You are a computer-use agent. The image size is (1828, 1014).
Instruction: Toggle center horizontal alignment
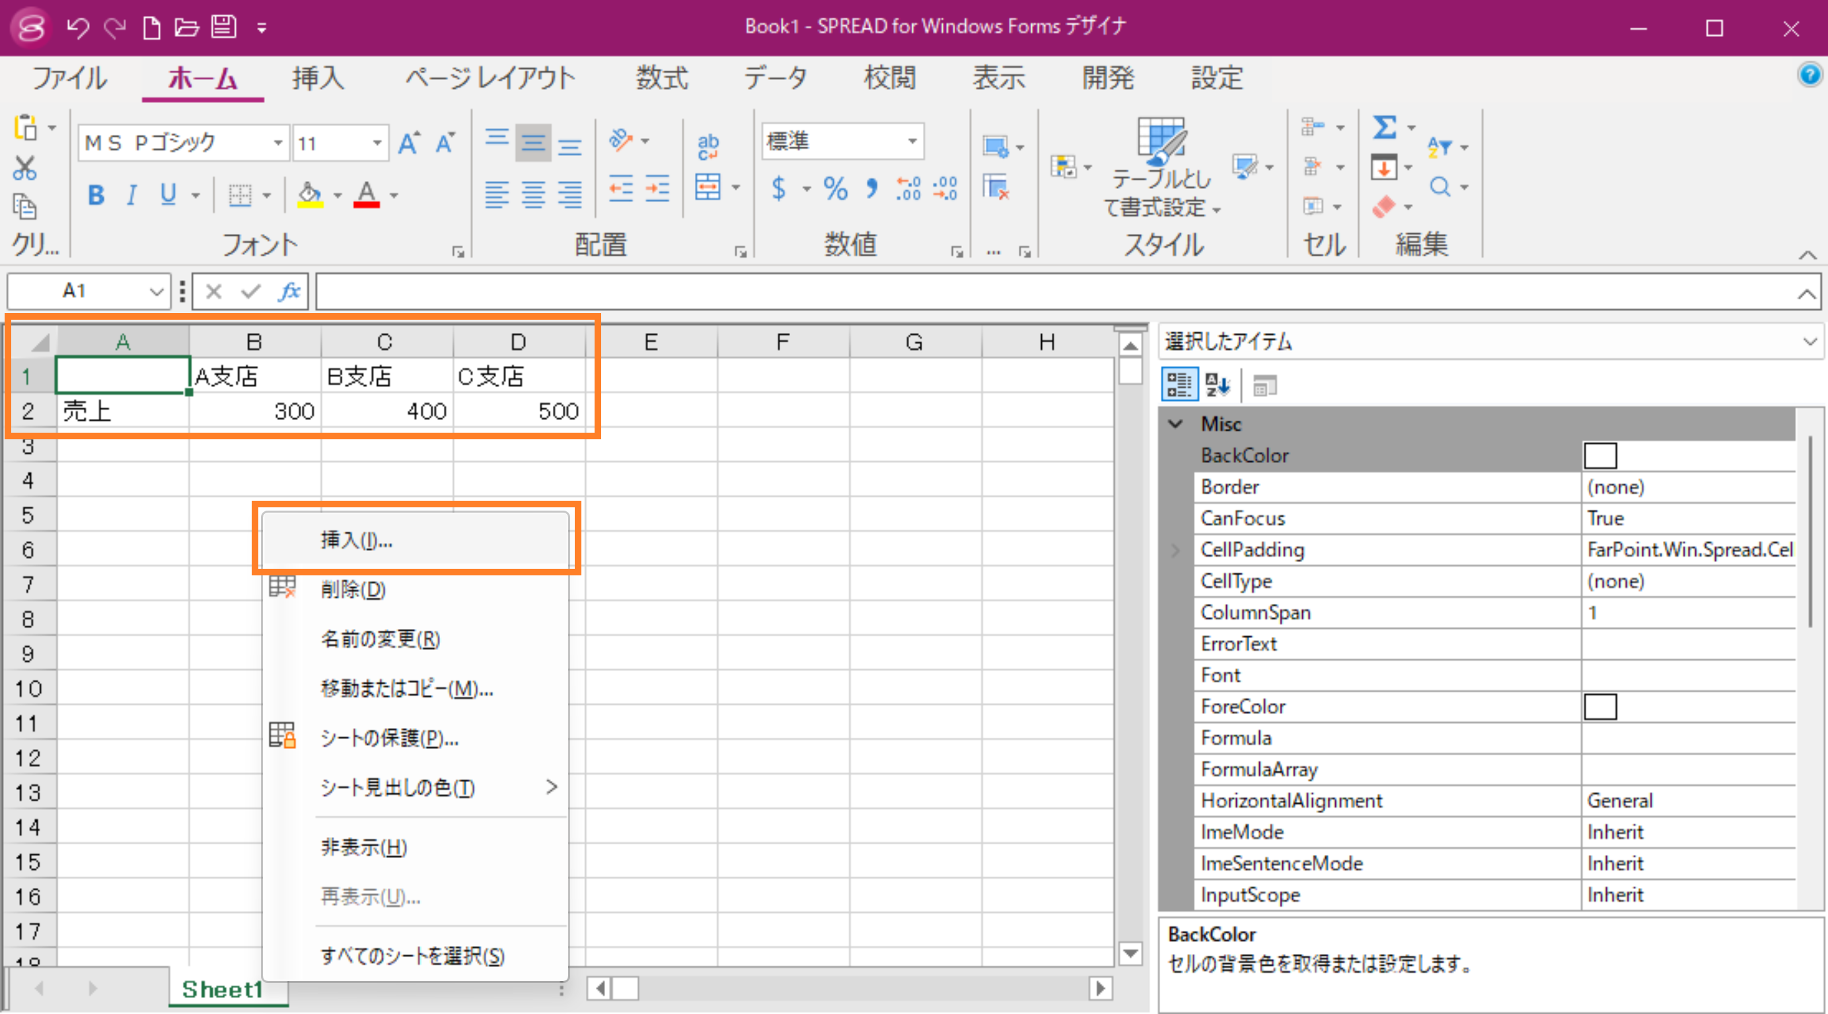pyautogui.click(x=533, y=193)
